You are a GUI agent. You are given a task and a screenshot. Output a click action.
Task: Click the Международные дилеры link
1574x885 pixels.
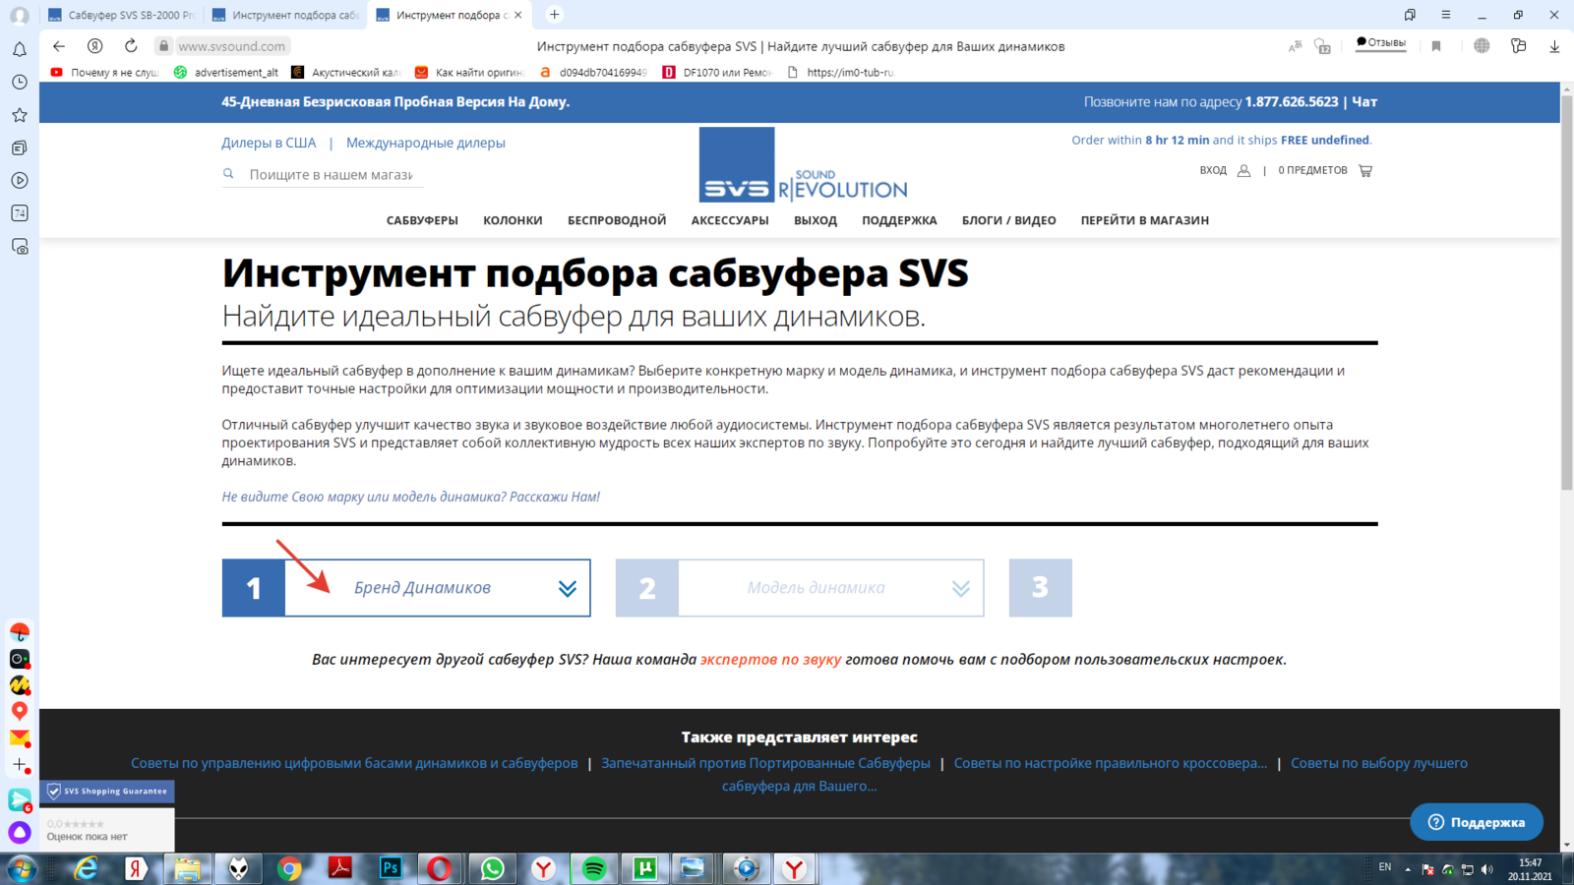[x=425, y=143]
